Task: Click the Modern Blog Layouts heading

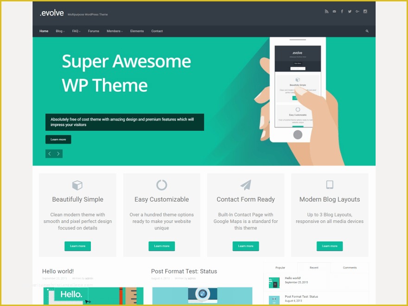Action: pyautogui.click(x=330, y=199)
